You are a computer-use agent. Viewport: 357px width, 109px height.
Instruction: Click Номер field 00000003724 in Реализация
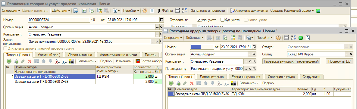[x=59, y=20]
